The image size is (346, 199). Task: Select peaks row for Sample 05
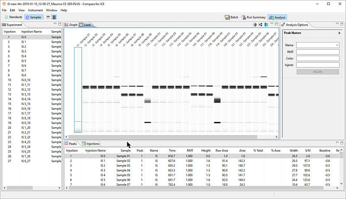point(202,175)
